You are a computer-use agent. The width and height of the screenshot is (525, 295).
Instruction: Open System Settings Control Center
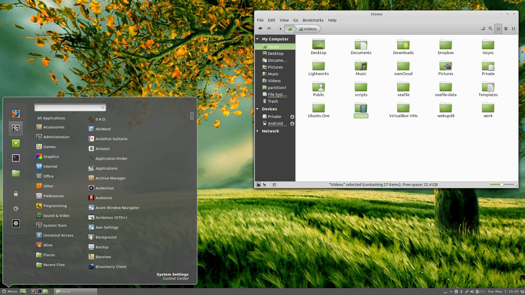(x=173, y=276)
